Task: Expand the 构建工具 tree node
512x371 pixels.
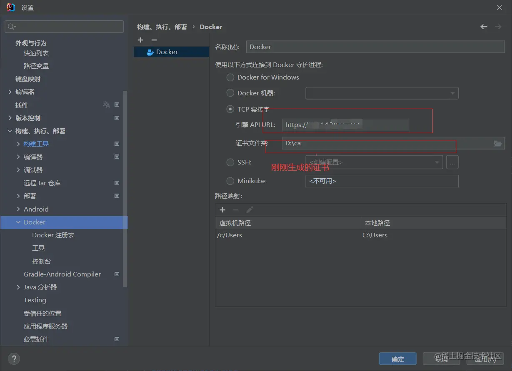Action: click(x=18, y=144)
